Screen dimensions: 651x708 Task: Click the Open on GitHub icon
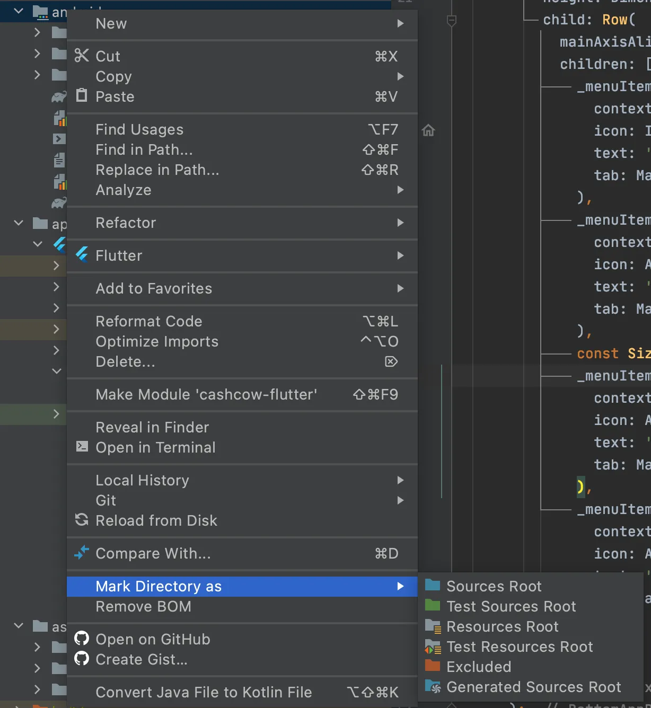82,639
